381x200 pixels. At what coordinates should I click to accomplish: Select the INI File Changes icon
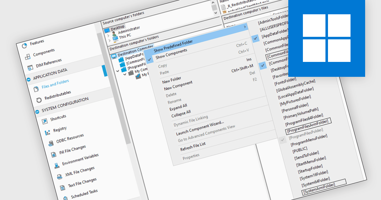[53, 155]
